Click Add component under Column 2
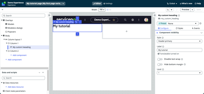The height and width of the screenshot is (94, 204). (18, 55)
